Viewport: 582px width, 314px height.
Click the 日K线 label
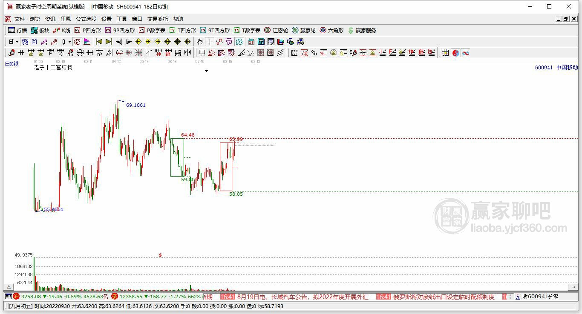(x=12, y=64)
